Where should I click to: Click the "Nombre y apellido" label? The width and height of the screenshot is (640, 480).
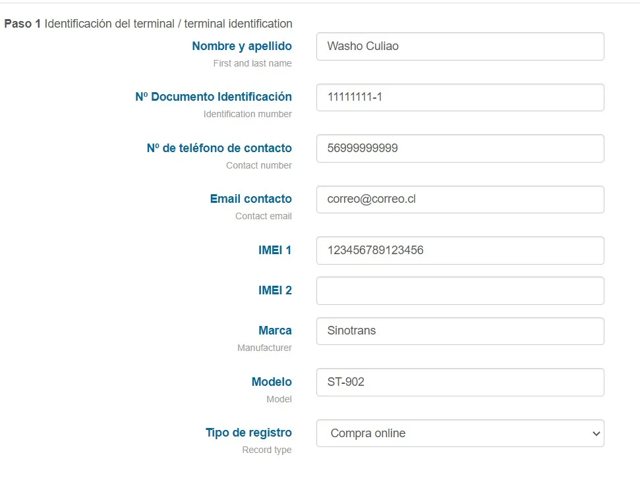[242, 46]
